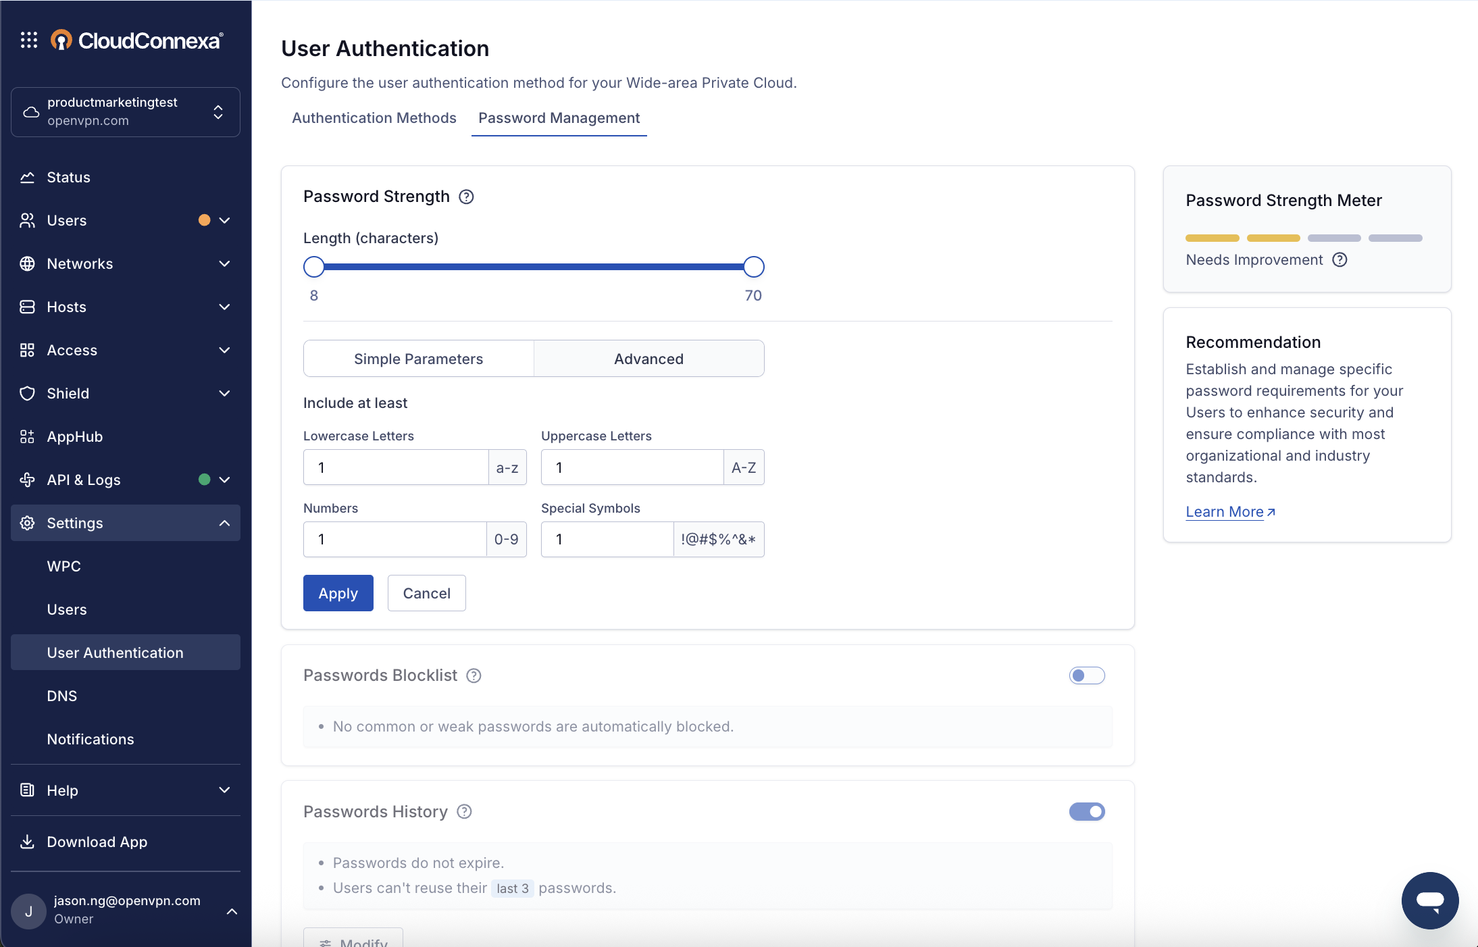The image size is (1478, 947).
Task: Click the Apply button
Action: pyautogui.click(x=338, y=593)
